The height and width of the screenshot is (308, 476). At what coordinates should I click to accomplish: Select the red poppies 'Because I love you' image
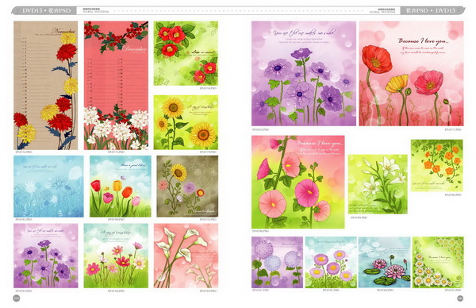(x=411, y=74)
